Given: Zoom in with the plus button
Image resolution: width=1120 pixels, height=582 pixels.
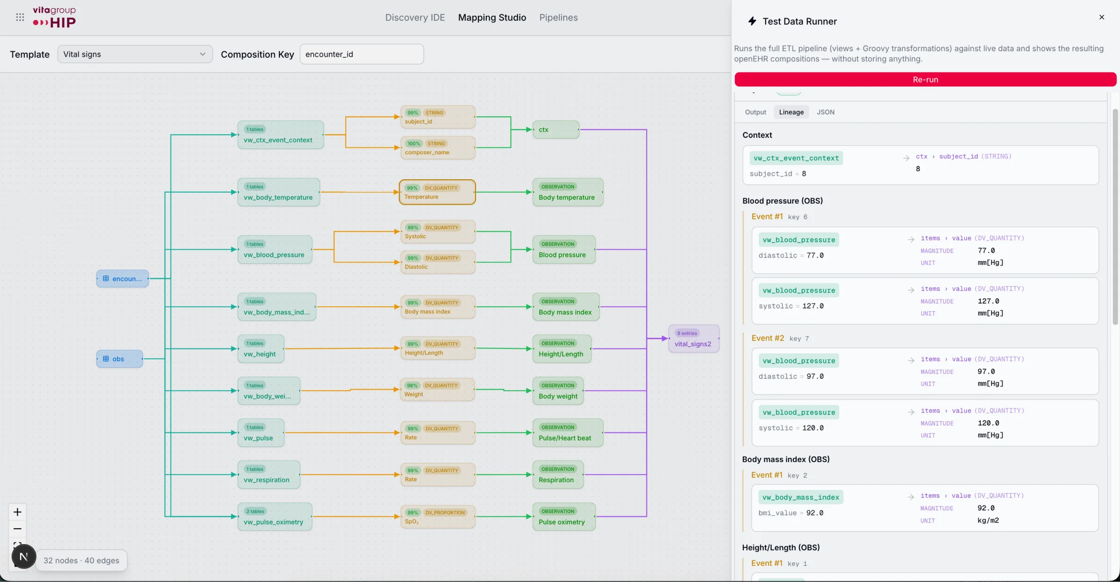Looking at the screenshot, I should (x=17, y=512).
